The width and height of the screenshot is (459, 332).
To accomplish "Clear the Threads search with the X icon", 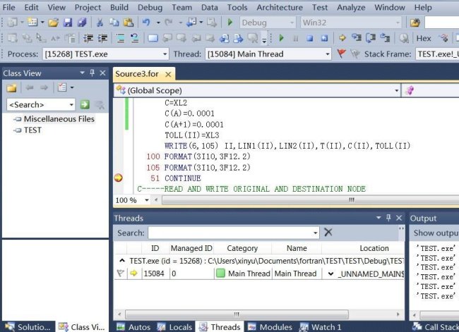I will [328, 233].
